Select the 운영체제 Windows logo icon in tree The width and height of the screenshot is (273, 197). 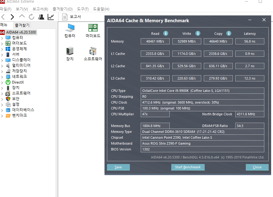(x=8, y=49)
